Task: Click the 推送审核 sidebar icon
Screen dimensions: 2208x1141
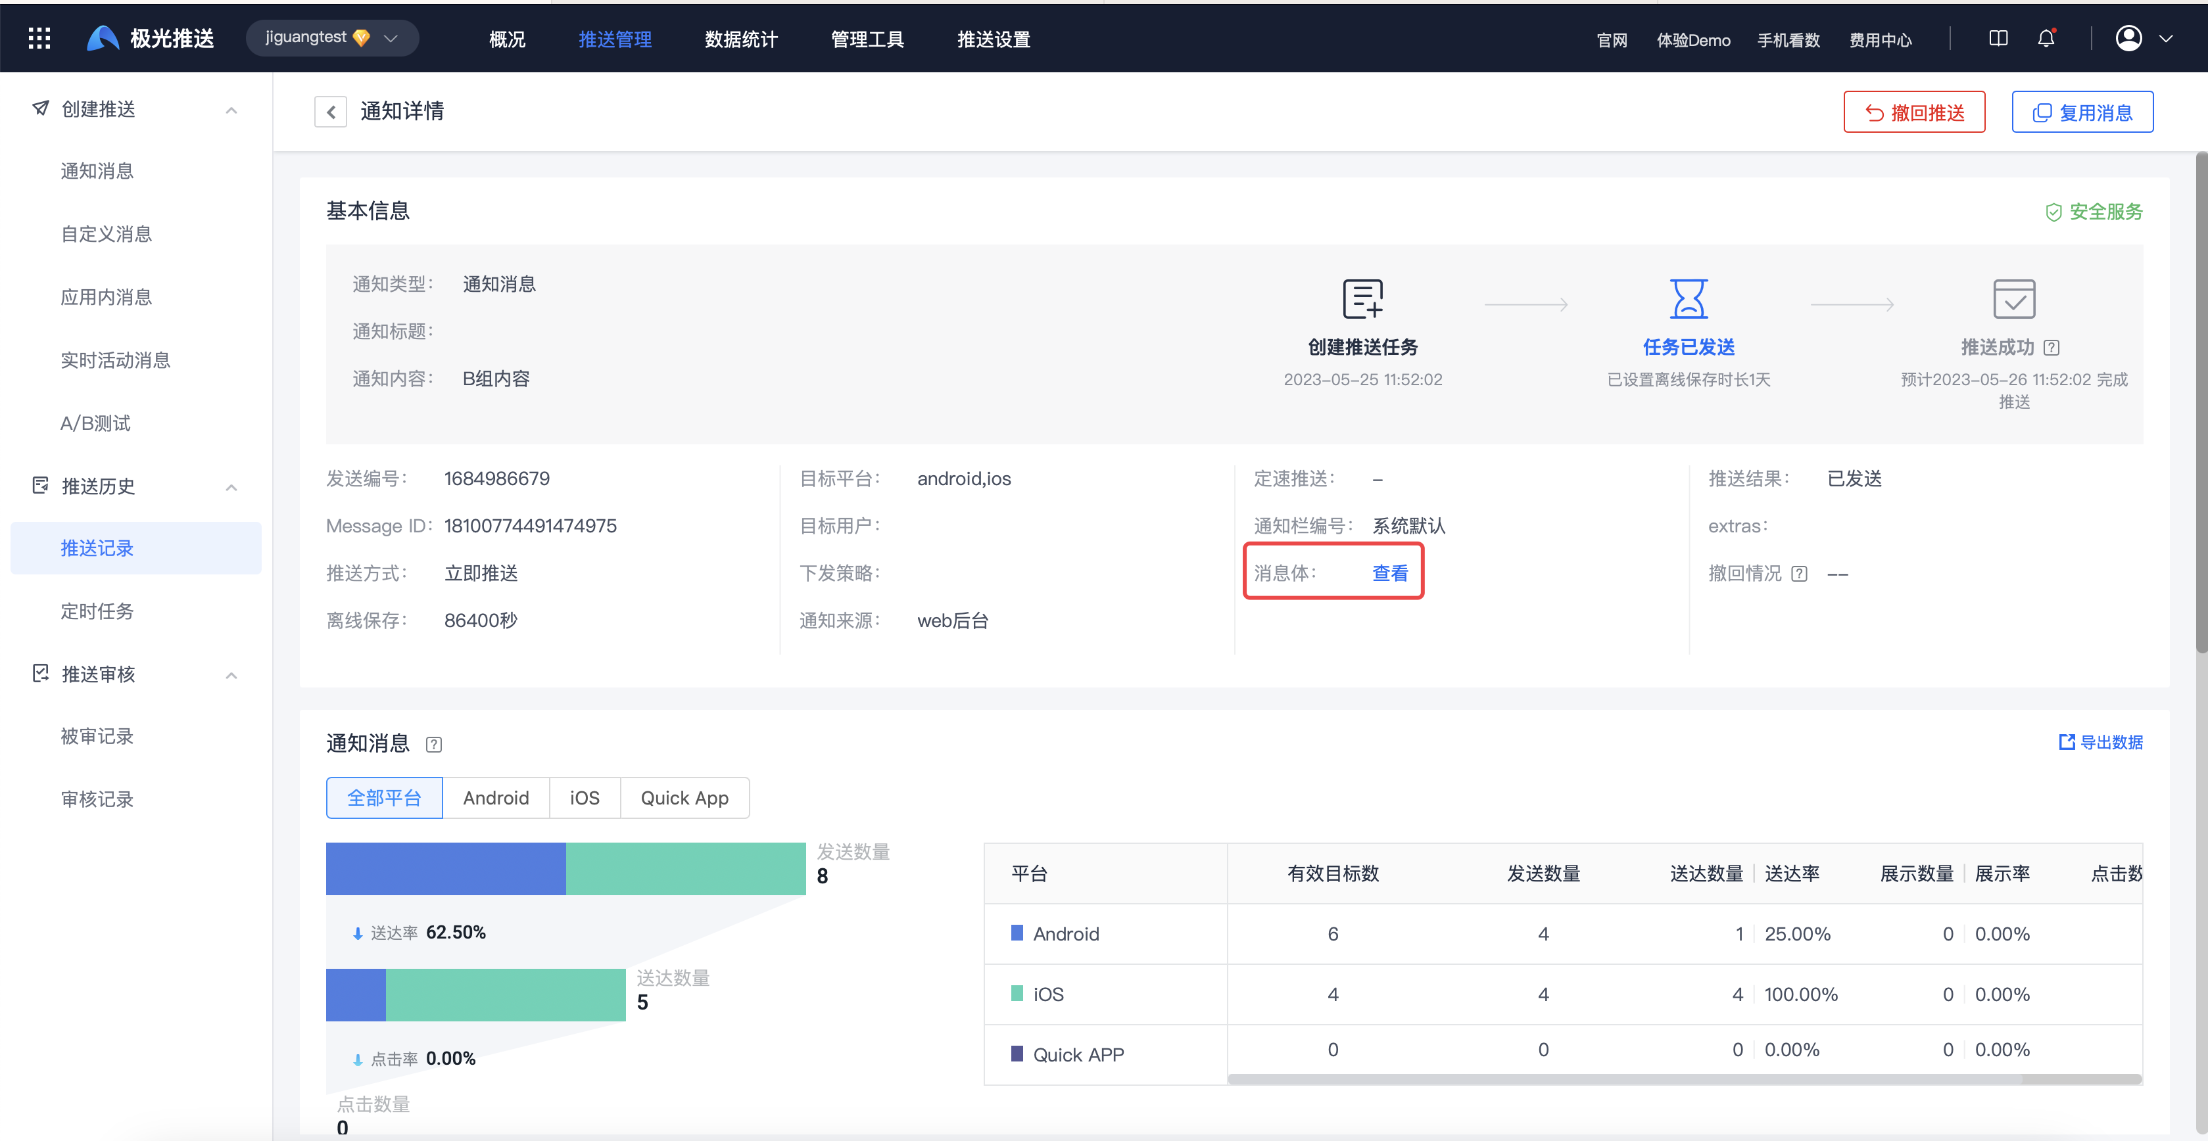Action: click(x=40, y=673)
